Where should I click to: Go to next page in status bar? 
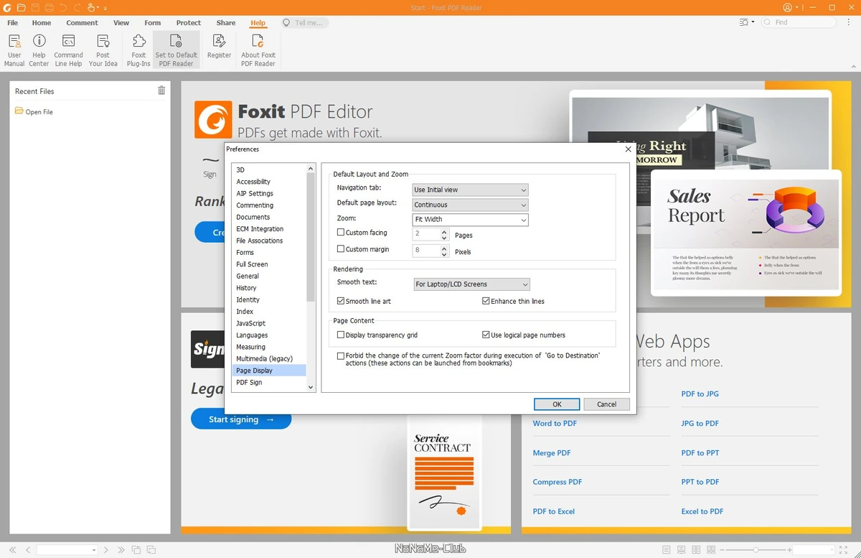pyautogui.click(x=106, y=550)
